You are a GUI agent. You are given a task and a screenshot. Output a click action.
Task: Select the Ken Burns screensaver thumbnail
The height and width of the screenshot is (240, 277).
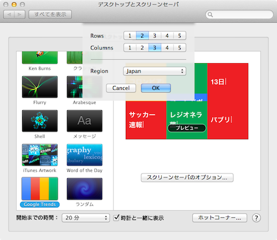pyautogui.click(x=40, y=58)
